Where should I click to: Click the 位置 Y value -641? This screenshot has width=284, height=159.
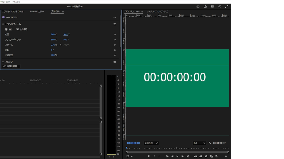pos(65,35)
